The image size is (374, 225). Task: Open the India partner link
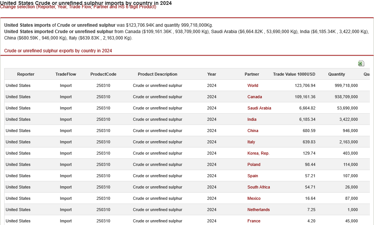point(252,119)
